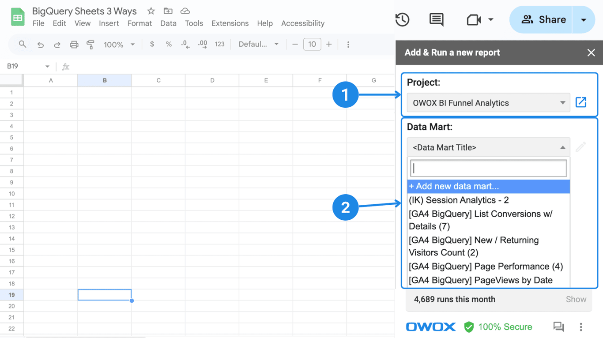Click the document title BigQuery Sheets 3 Ways
This screenshot has width=603, height=338.
(84, 11)
